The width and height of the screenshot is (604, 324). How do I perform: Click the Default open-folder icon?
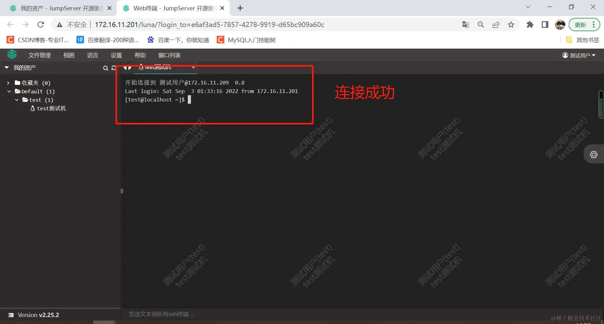point(18,91)
